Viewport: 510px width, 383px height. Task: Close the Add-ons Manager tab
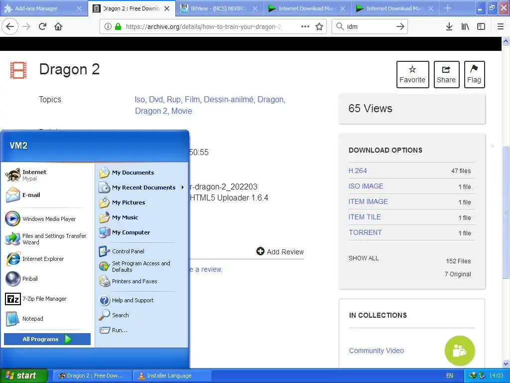[79, 8]
